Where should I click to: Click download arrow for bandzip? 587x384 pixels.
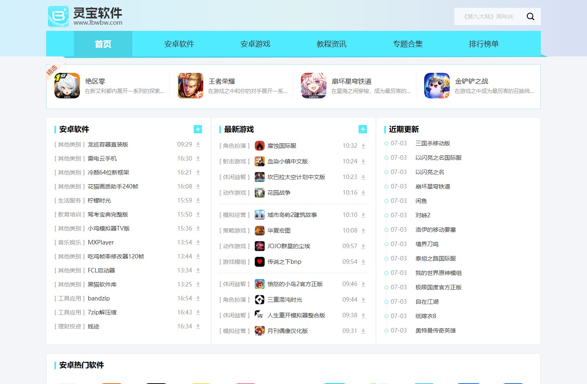198,298
